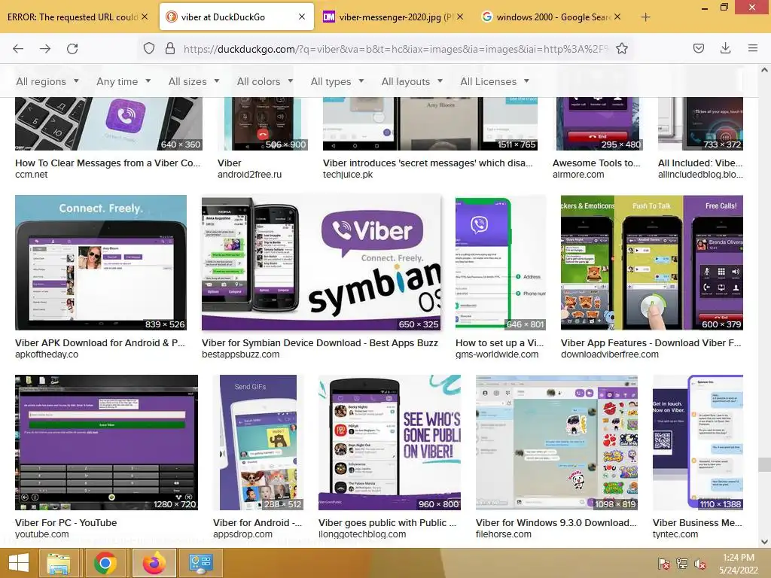771x578 pixels.
Task: Open the Send GIFs Viber thumbnail
Action: coord(258,443)
